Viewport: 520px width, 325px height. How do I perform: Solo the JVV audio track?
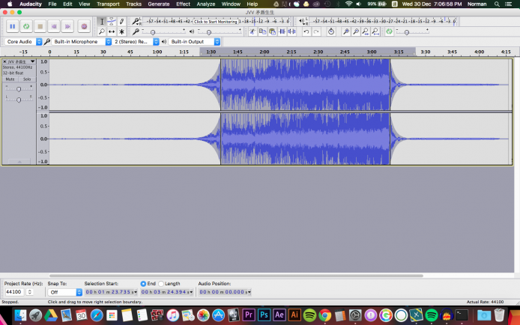[x=27, y=79]
